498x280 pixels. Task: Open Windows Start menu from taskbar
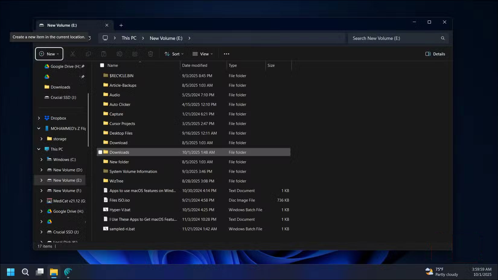(11, 272)
